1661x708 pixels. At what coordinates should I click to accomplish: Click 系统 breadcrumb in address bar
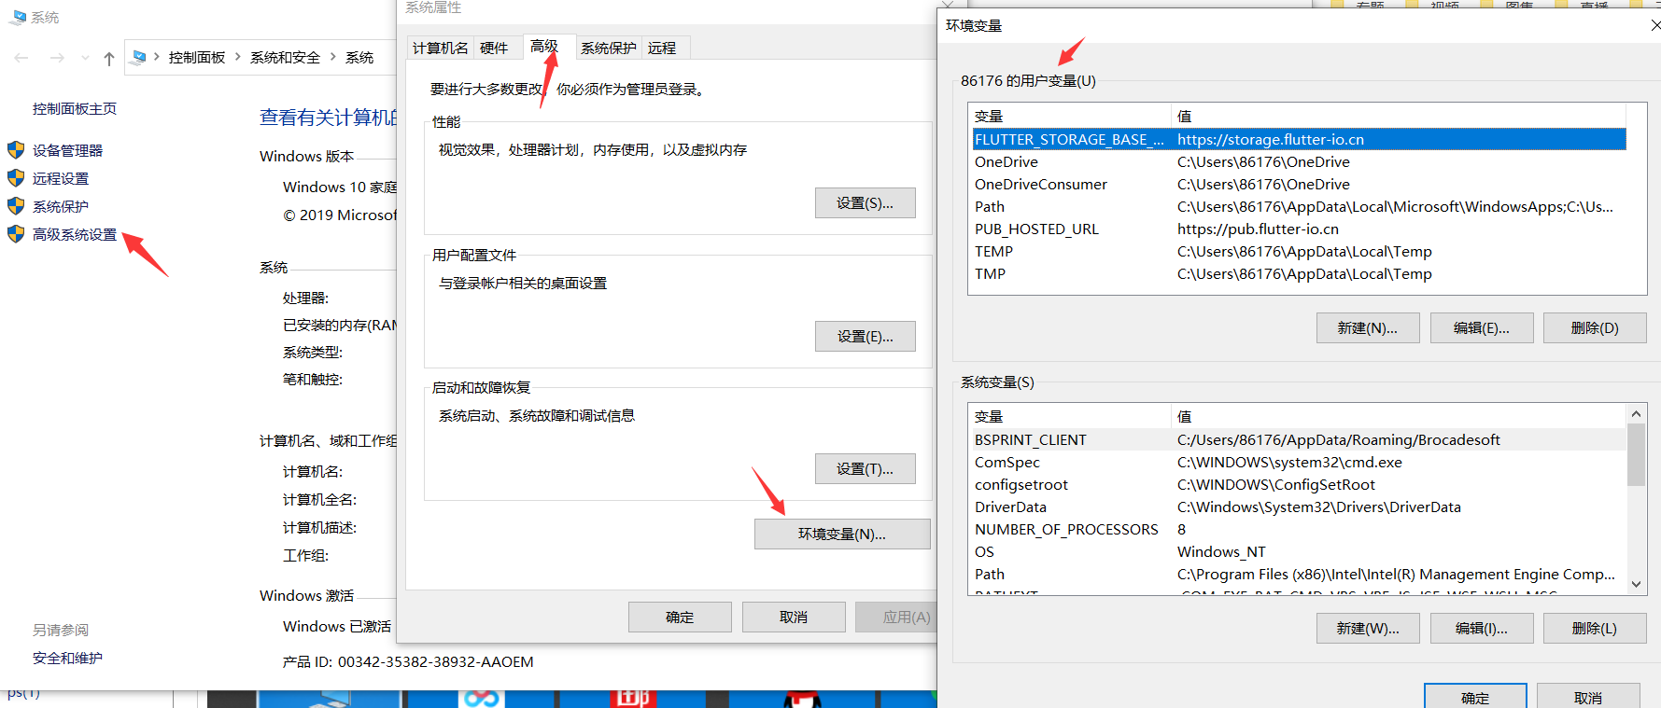(359, 58)
